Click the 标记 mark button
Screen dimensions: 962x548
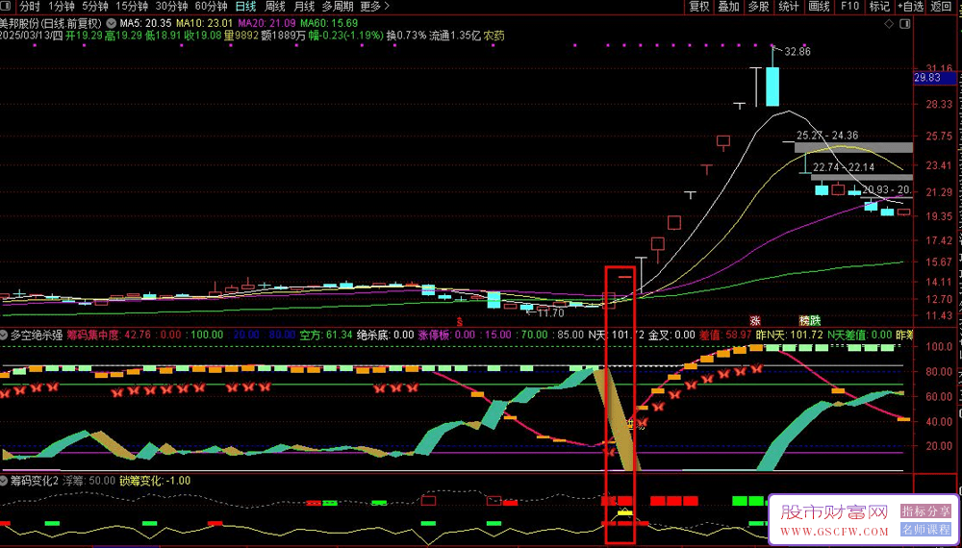click(x=879, y=7)
